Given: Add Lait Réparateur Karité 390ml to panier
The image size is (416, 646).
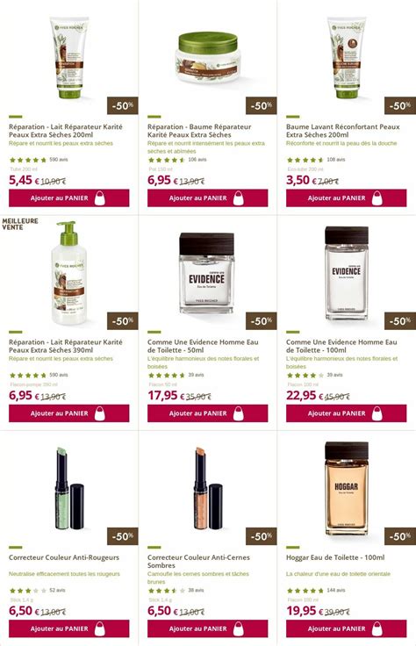Looking at the screenshot, I should [x=68, y=413].
